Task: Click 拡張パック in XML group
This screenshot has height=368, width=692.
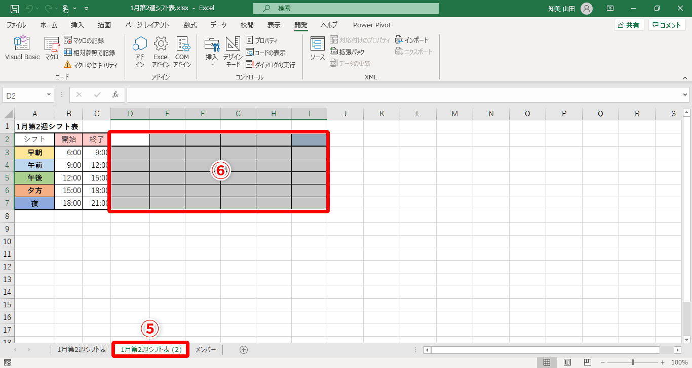Action: [x=347, y=52]
